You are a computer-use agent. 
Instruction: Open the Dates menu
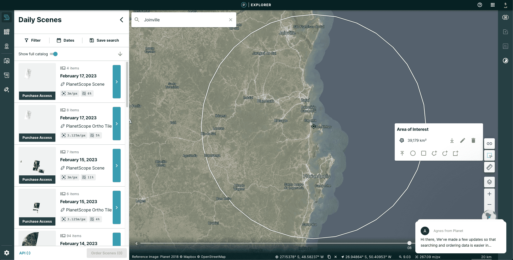66,40
